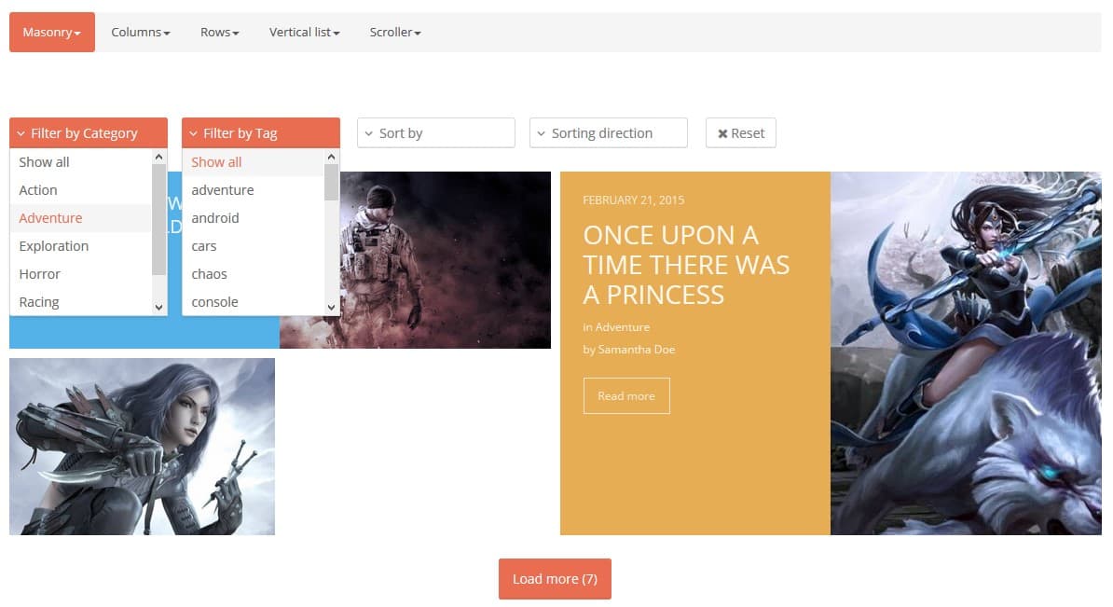Click the category list scroll up arrow
Screen dimensions: 1113x607
[159, 157]
